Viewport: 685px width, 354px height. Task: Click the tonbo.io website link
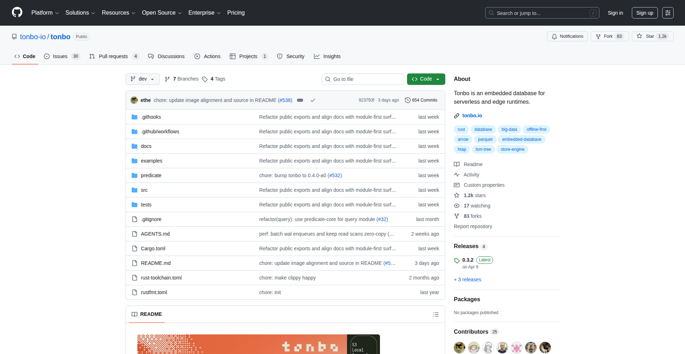pyautogui.click(x=472, y=116)
